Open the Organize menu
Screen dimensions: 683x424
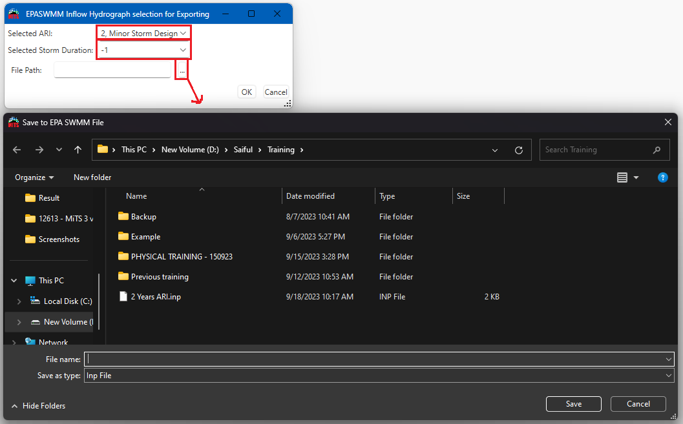(x=34, y=177)
